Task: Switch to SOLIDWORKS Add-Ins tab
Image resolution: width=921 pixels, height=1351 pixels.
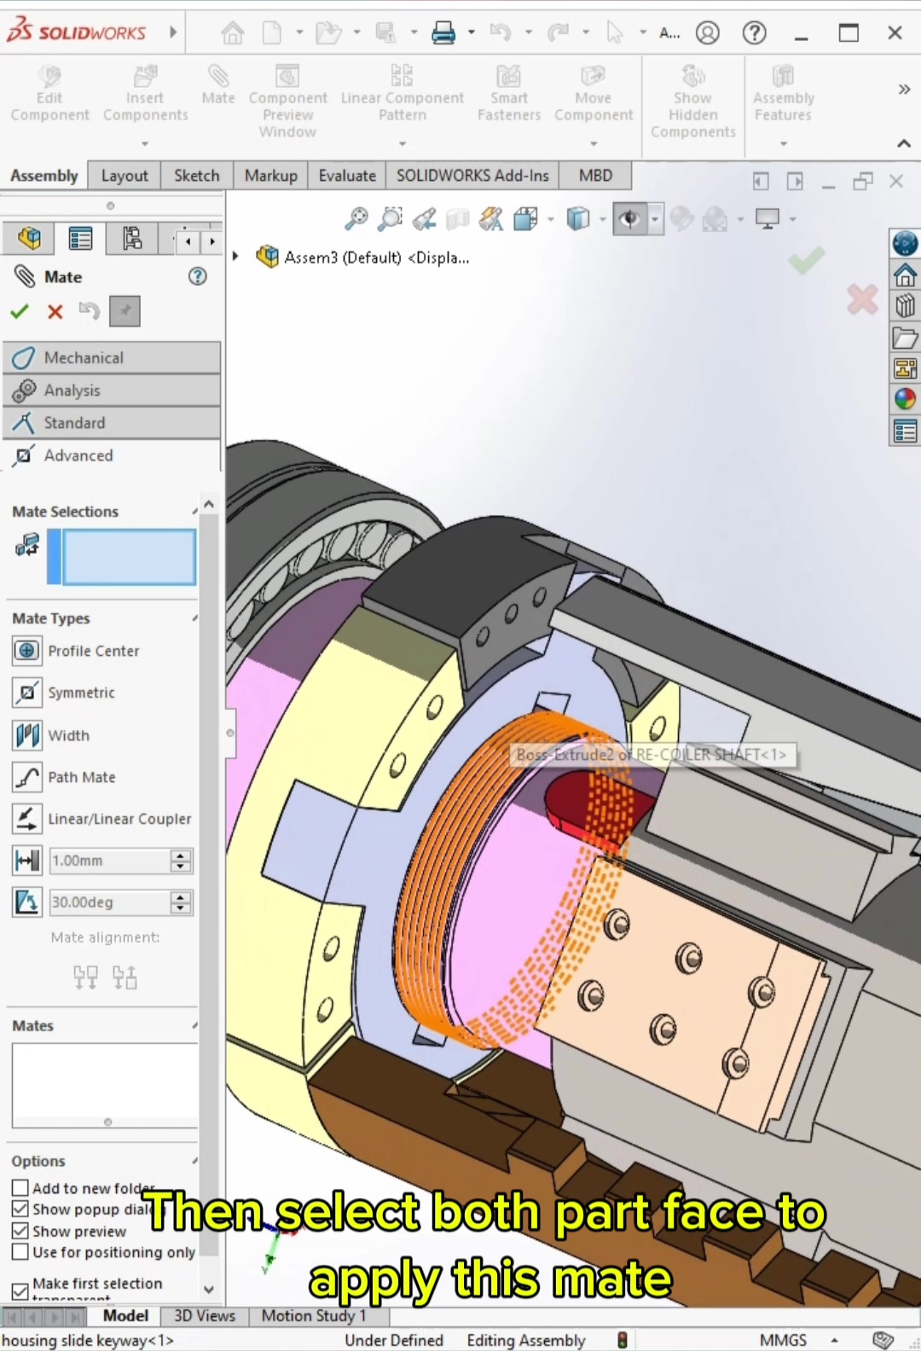Action: click(472, 176)
